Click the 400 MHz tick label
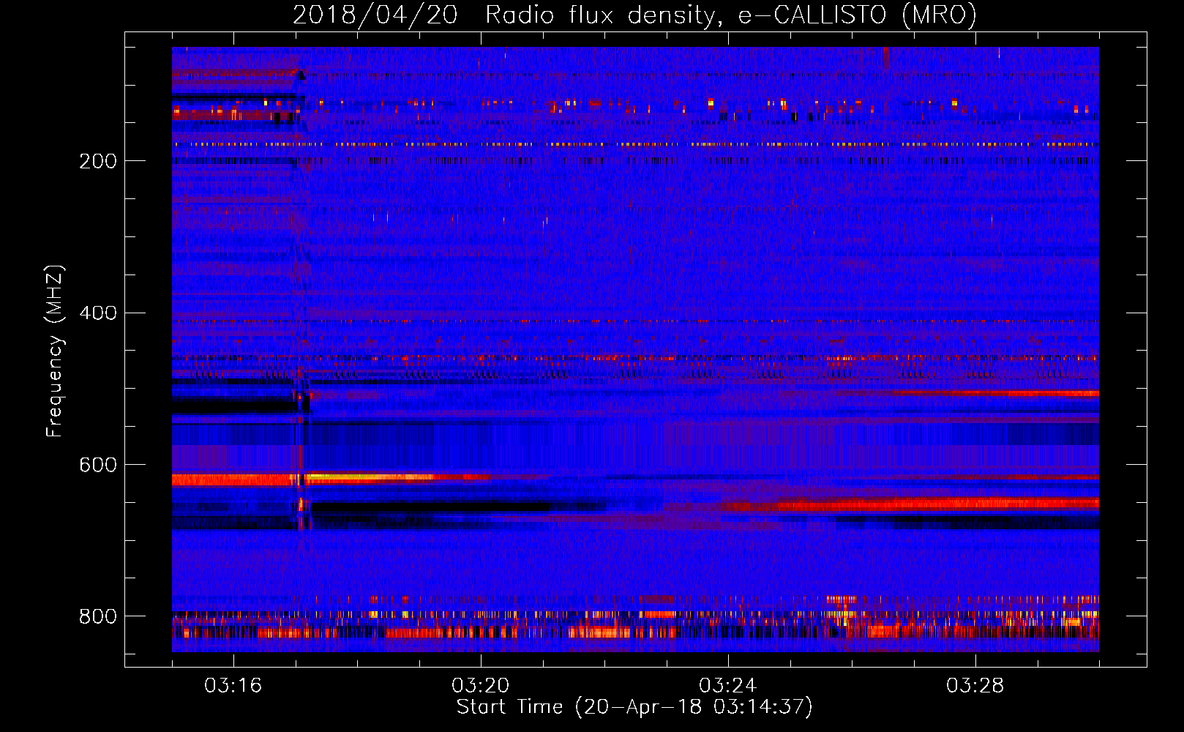Viewport: 1184px width, 732px height. (x=98, y=313)
